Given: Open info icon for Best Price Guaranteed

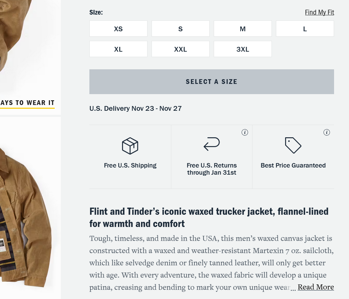Looking at the screenshot, I should [327, 133].
